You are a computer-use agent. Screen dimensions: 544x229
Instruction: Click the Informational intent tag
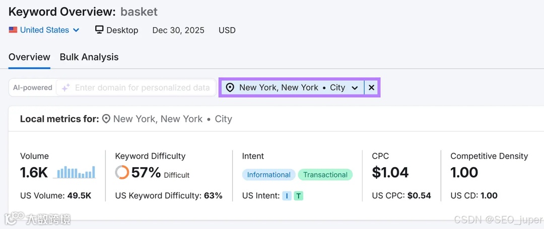[268, 175]
